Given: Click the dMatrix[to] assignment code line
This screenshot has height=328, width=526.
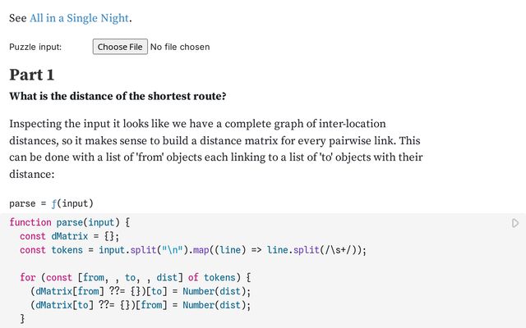Looking at the screenshot, I should [x=140, y=305].
